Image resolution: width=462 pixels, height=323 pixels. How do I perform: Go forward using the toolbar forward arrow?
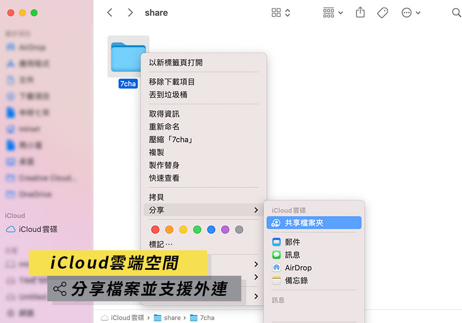click(130, 12)
